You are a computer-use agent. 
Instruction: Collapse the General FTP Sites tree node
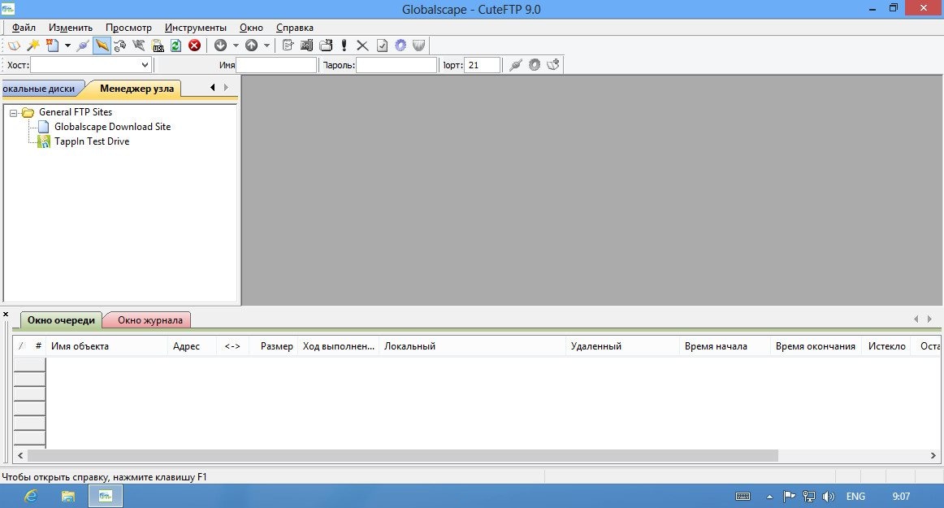pyautogui.click(x=13, y=113)
